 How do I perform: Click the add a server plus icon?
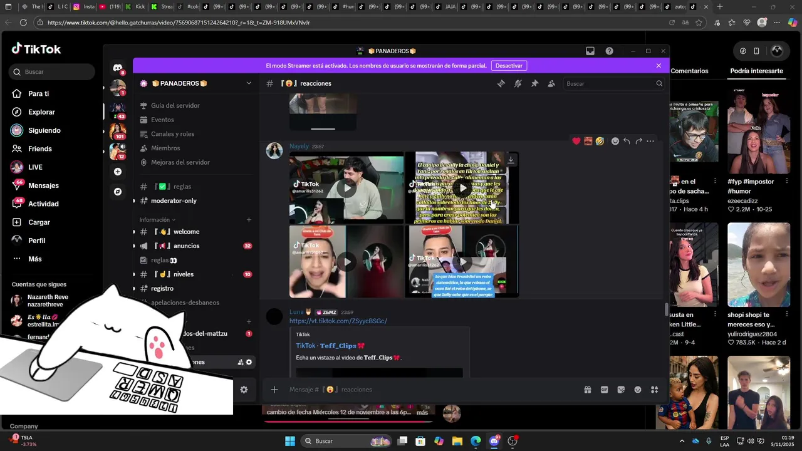point(118,172)
